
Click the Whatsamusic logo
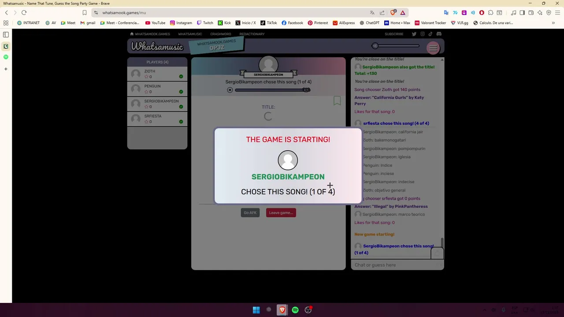157,47
